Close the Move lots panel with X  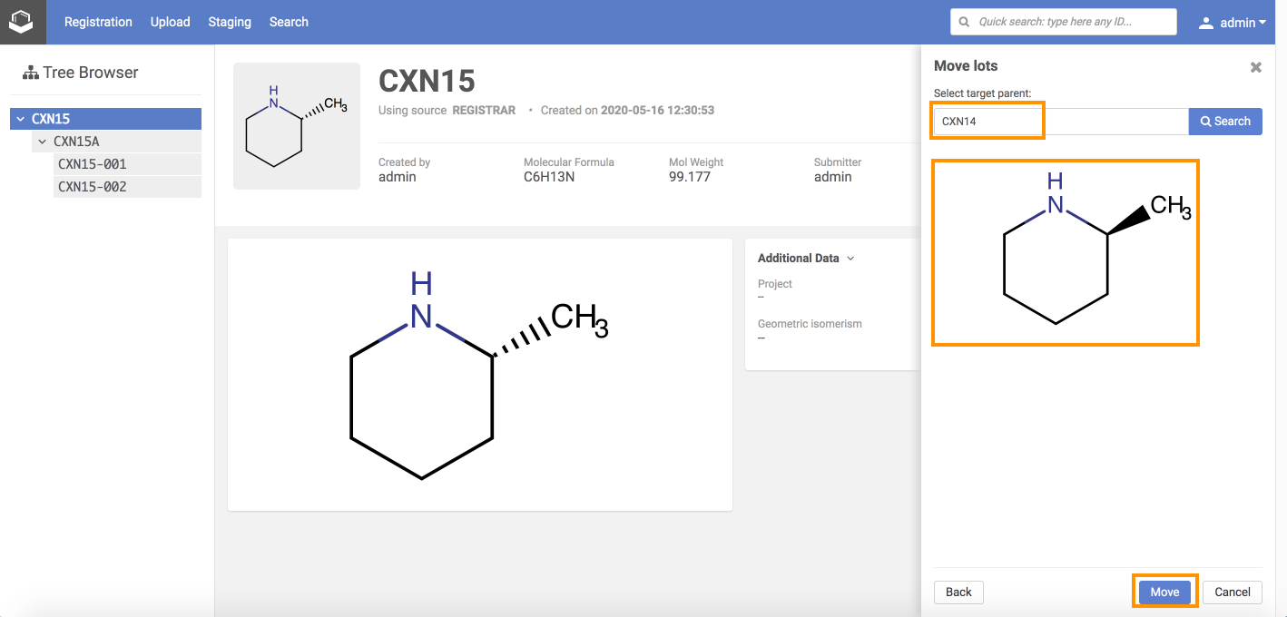pyautogui.click(x=1255, y=67)
